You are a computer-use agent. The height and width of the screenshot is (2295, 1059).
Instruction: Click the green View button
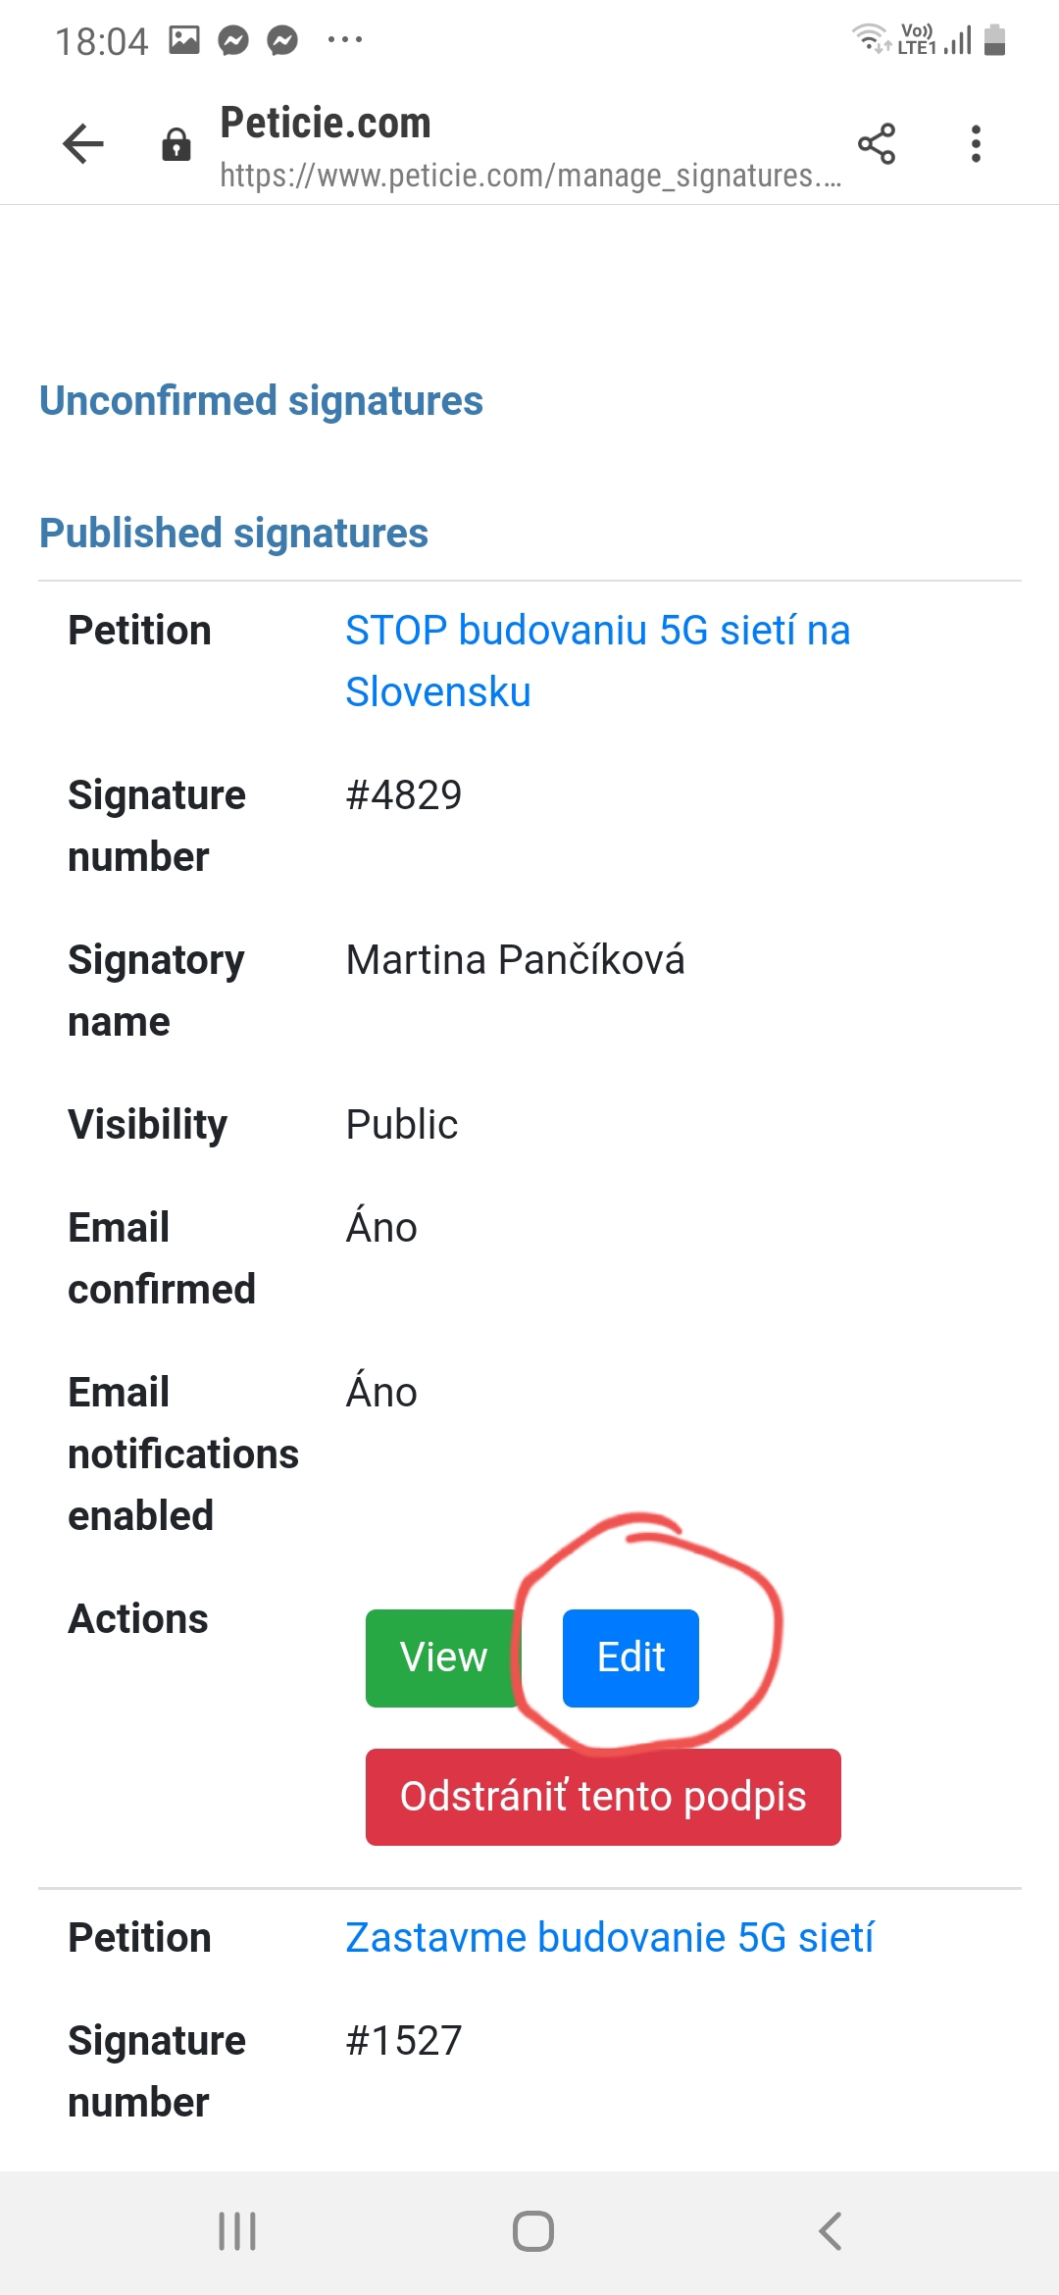[x=443, y=1657]
